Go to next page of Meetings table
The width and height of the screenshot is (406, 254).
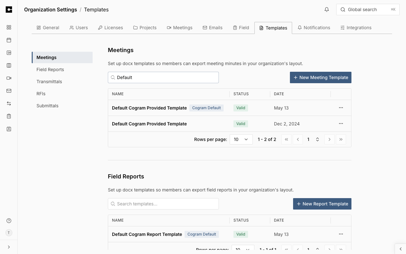[330, 139]
